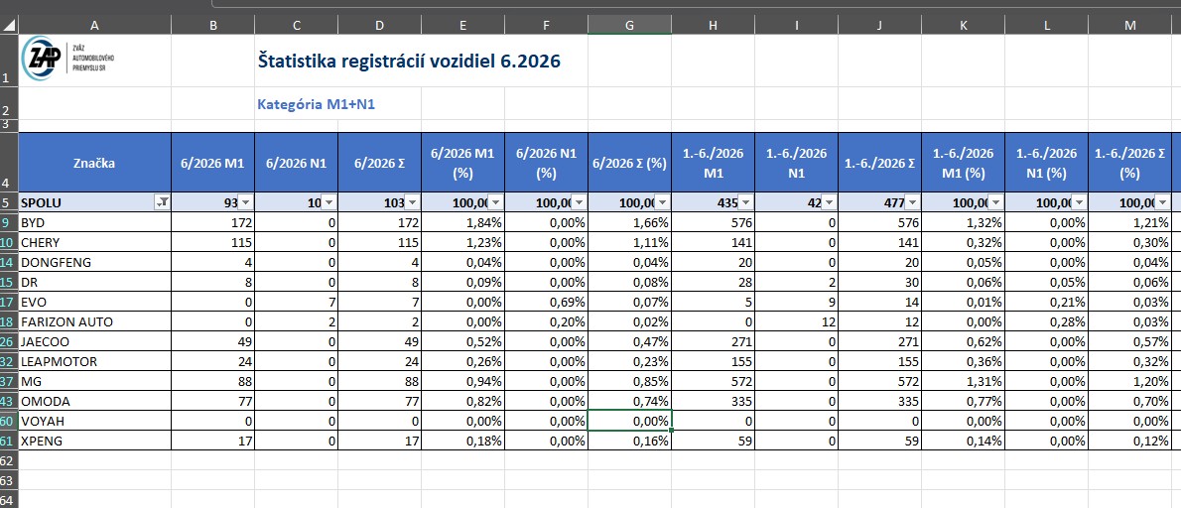Image resolution: width=1181 pixels, height=508 pixels.
Task: Click JAECOO's 1.-6./2026 M1 value 271
Action: 713,341
